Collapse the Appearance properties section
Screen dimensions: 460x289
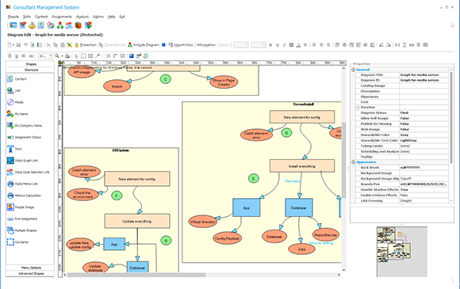(353, 162)
